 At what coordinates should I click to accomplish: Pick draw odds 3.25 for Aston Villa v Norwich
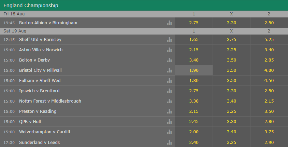tap(231, 50)
